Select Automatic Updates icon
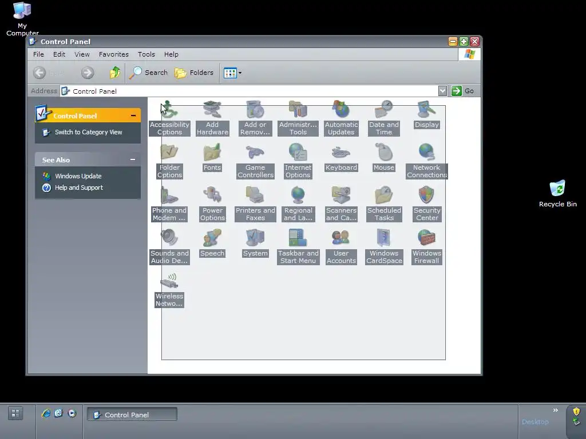This screenshot has height=439, width=586. coord(341,118)
